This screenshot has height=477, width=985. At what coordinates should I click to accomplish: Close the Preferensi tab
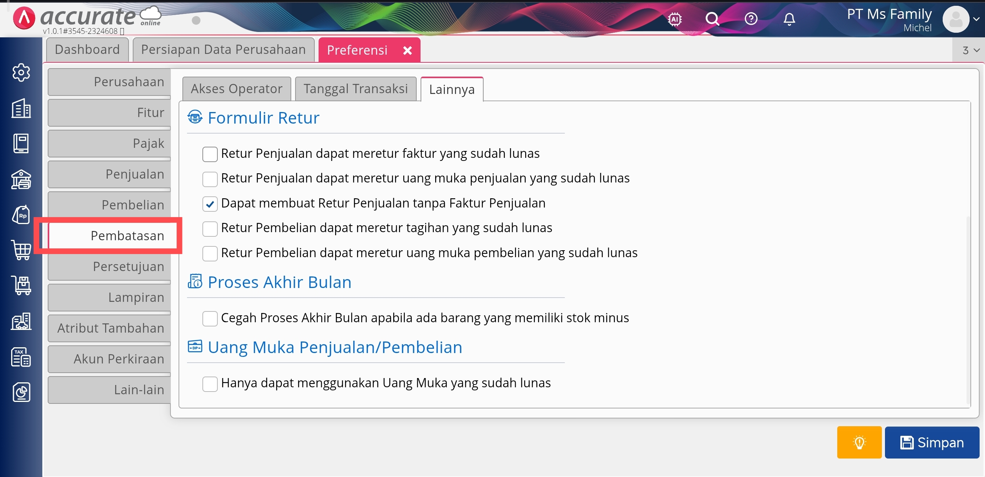coord(407,50)
